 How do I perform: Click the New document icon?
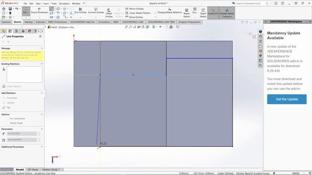(x=3, y=13)
